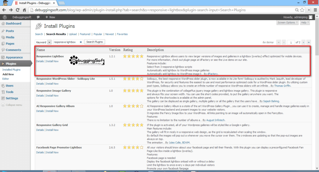This screenshot has height=172, width=319.
Task: Switch to the Upload tab
Action: click(73, 34)
